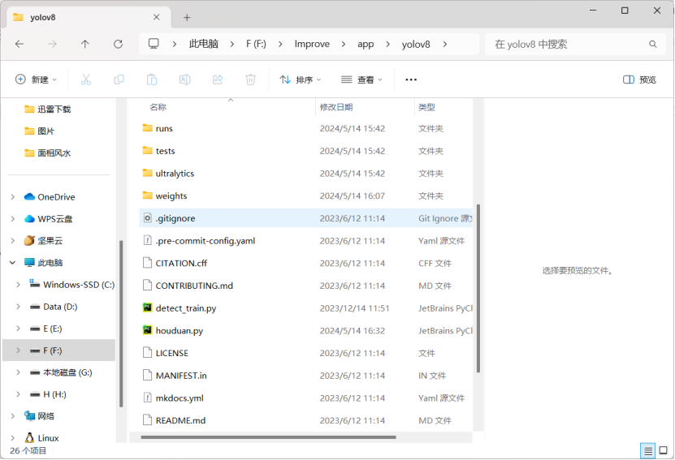Collapse the 此电脑 tree node

[13, 263]
